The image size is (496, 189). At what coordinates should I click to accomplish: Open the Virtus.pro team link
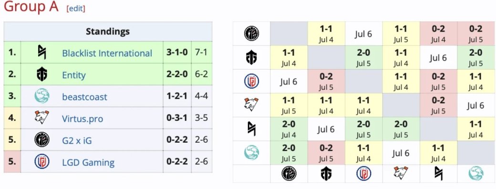tap(83, 119)
